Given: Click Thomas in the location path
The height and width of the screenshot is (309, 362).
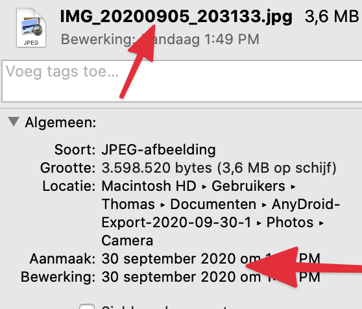Looking at the screenshot, I should (x=128, y=204).
